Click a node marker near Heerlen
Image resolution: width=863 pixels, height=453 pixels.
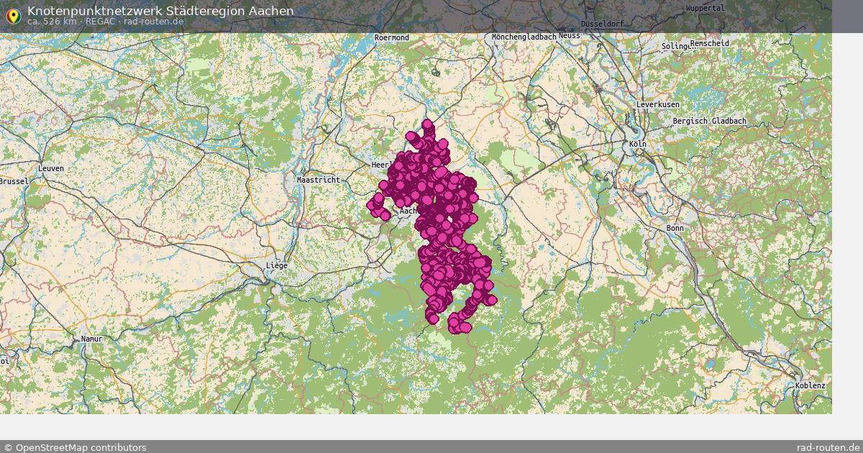coord(399,165)
